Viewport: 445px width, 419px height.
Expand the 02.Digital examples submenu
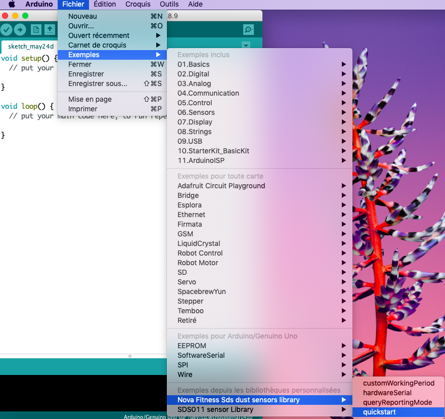point(260,74)
